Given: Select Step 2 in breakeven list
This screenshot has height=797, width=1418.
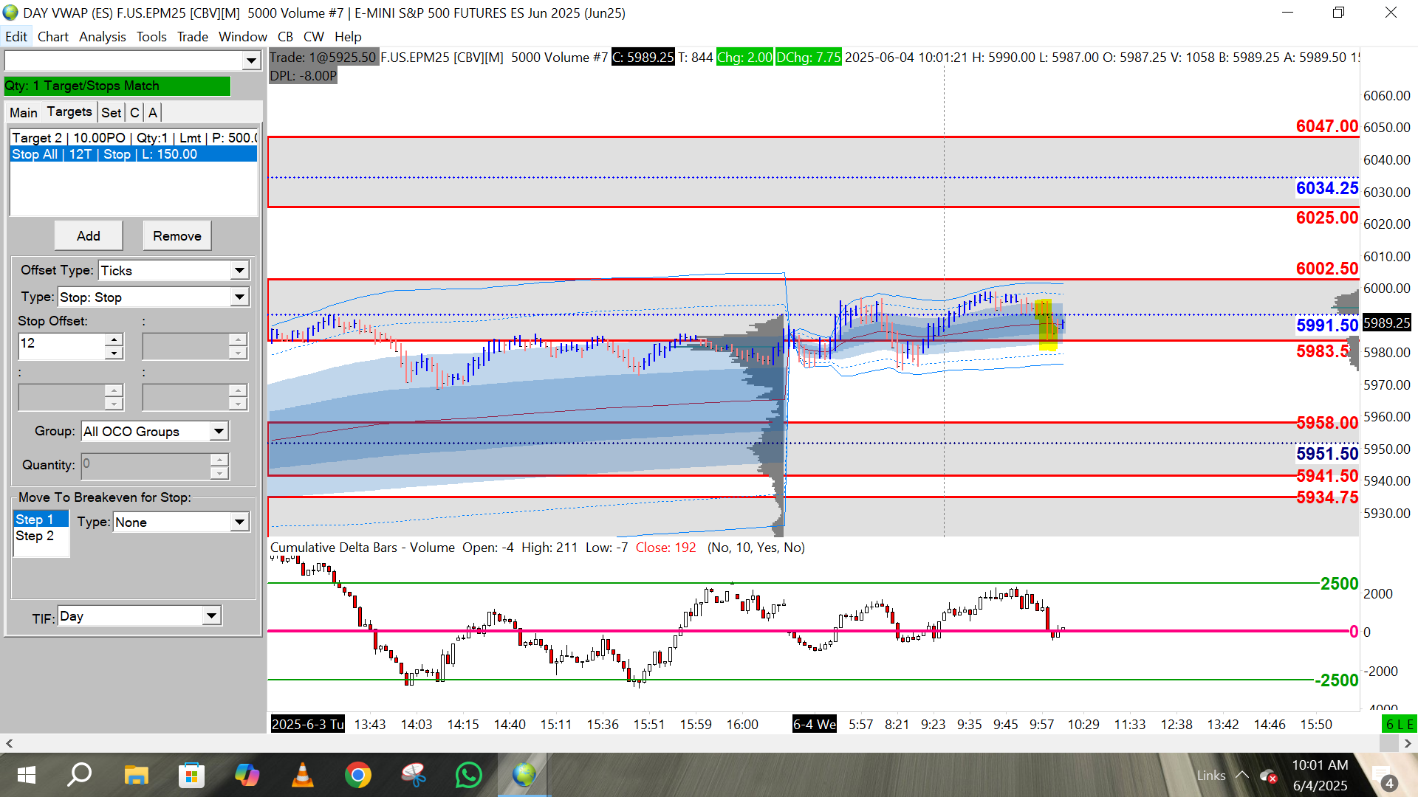Looking at the screenshot, I should point(35,536).
